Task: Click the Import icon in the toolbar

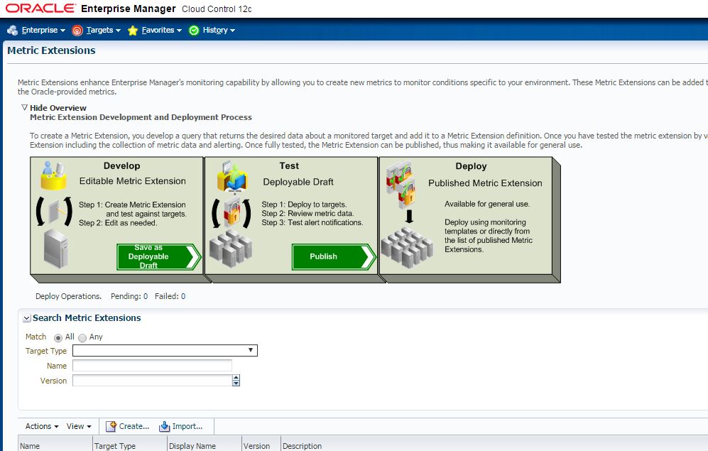Action: point(167,426)
